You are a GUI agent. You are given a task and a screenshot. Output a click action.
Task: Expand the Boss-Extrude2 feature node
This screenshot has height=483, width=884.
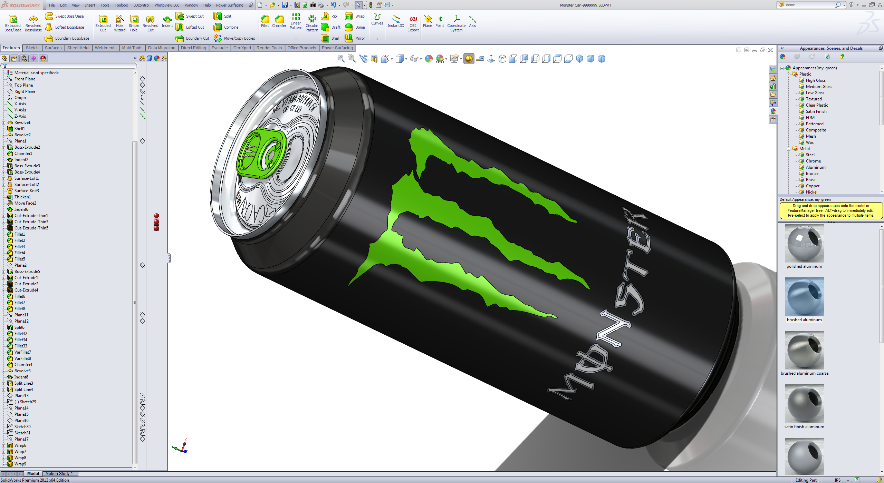[4, 147]
